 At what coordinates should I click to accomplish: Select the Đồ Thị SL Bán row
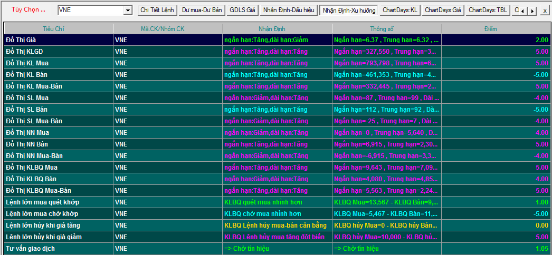point(277,110)
